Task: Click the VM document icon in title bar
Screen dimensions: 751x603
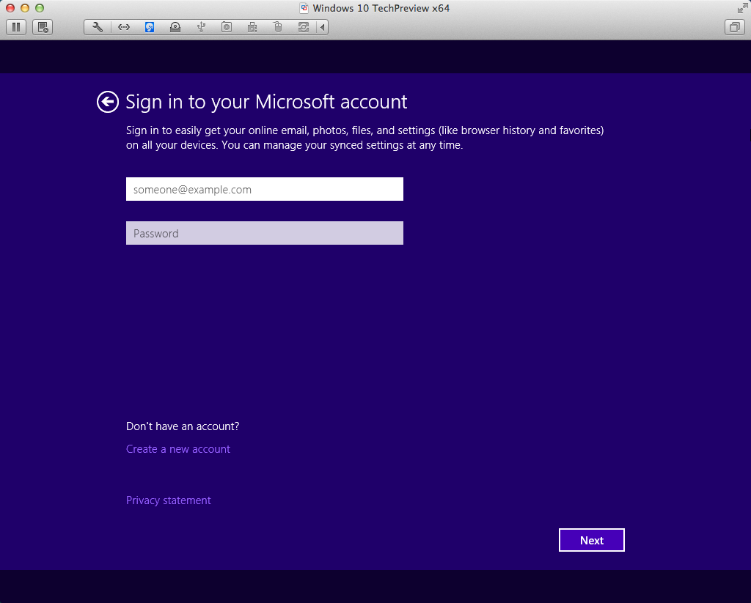Action: 304,8
